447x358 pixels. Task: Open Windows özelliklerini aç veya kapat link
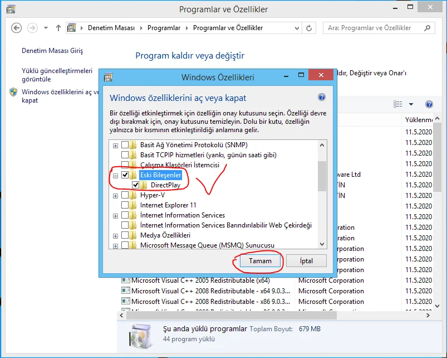pyautogui.click(x=60, y=96)
